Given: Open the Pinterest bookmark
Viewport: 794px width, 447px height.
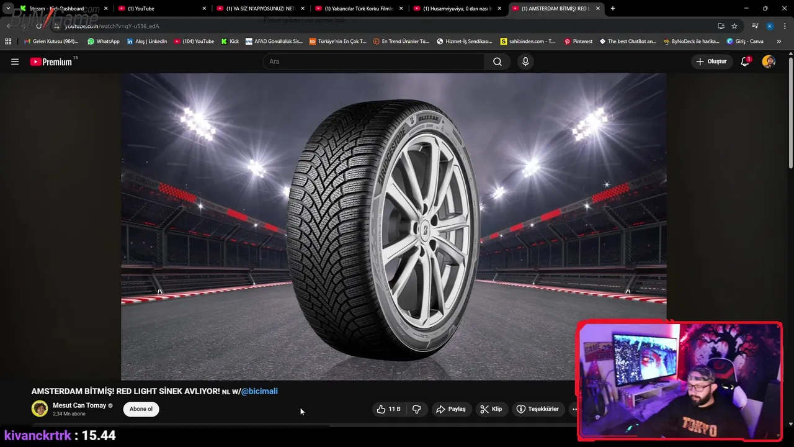Looking at the screenshot, I should pyautogui.click(x=578, y=42).
